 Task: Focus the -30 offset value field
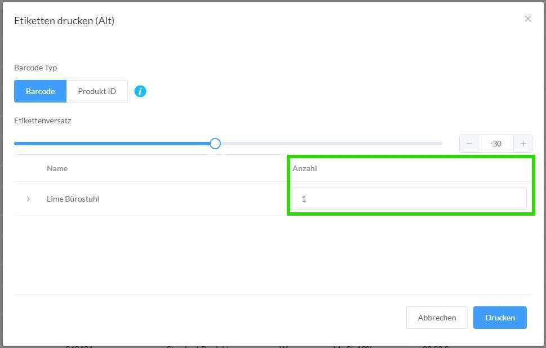tap(496, 144)
